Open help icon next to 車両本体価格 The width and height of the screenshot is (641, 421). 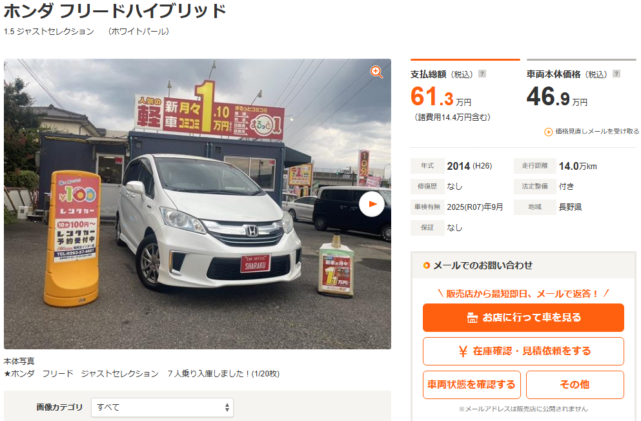pyautogui.click(x=616, y=74)
